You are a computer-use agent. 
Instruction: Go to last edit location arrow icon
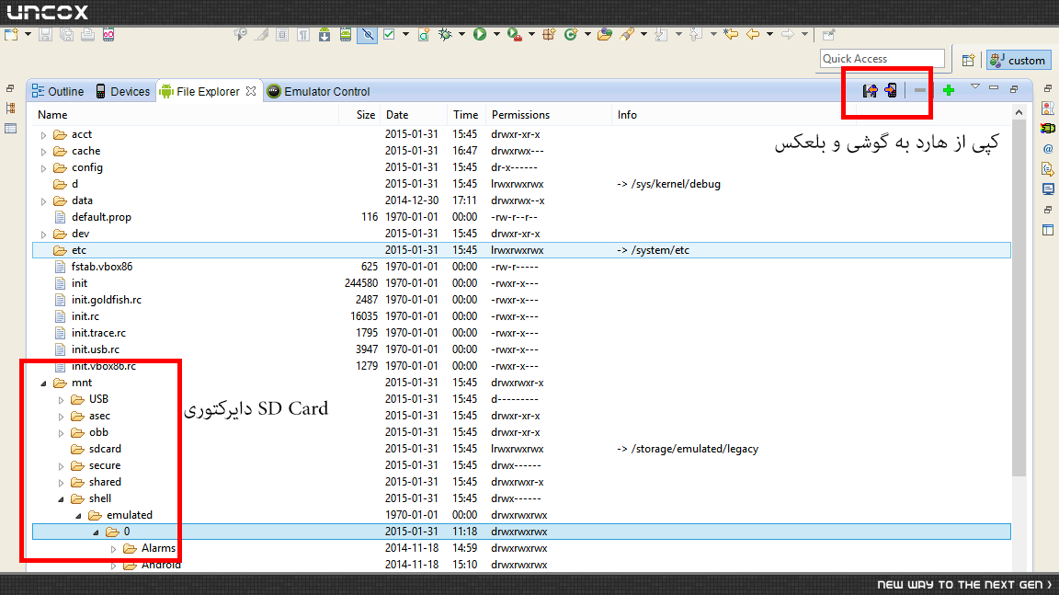coord(731,34)
